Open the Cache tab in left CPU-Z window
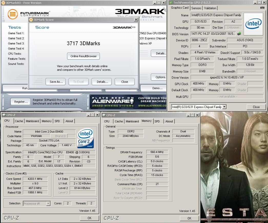 (19, 121)
